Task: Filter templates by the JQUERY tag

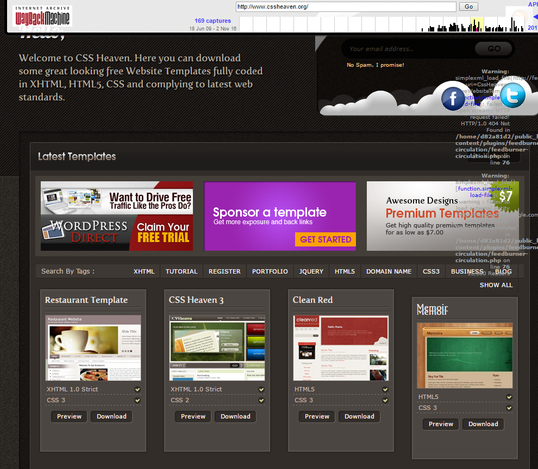Action: (311, 271)
